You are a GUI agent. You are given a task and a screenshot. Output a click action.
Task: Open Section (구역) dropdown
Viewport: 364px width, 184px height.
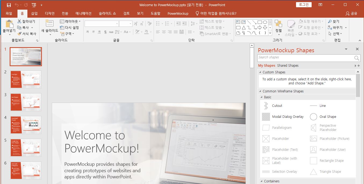67,34
